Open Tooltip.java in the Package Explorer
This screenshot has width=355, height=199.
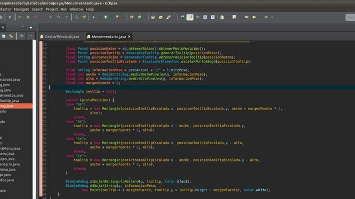[x=9, y=101]
